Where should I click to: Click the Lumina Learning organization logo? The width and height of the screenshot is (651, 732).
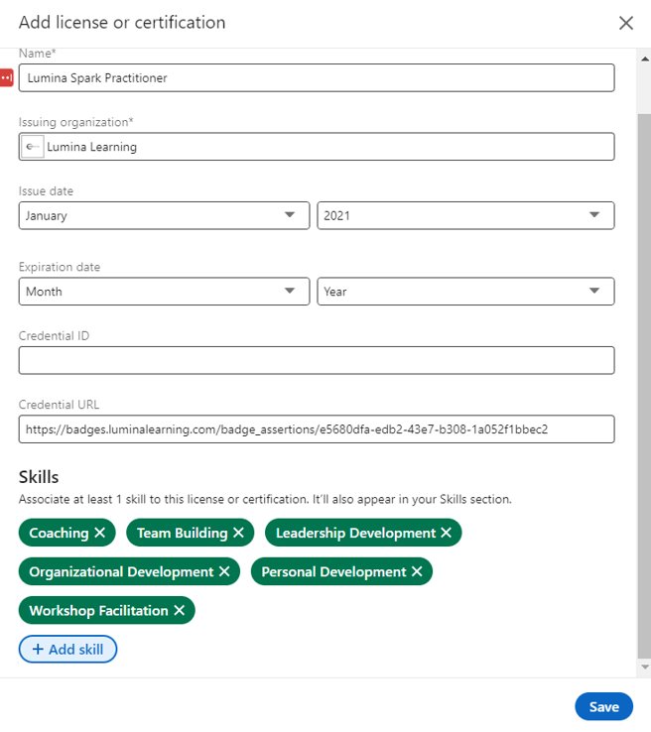point(33,147)
